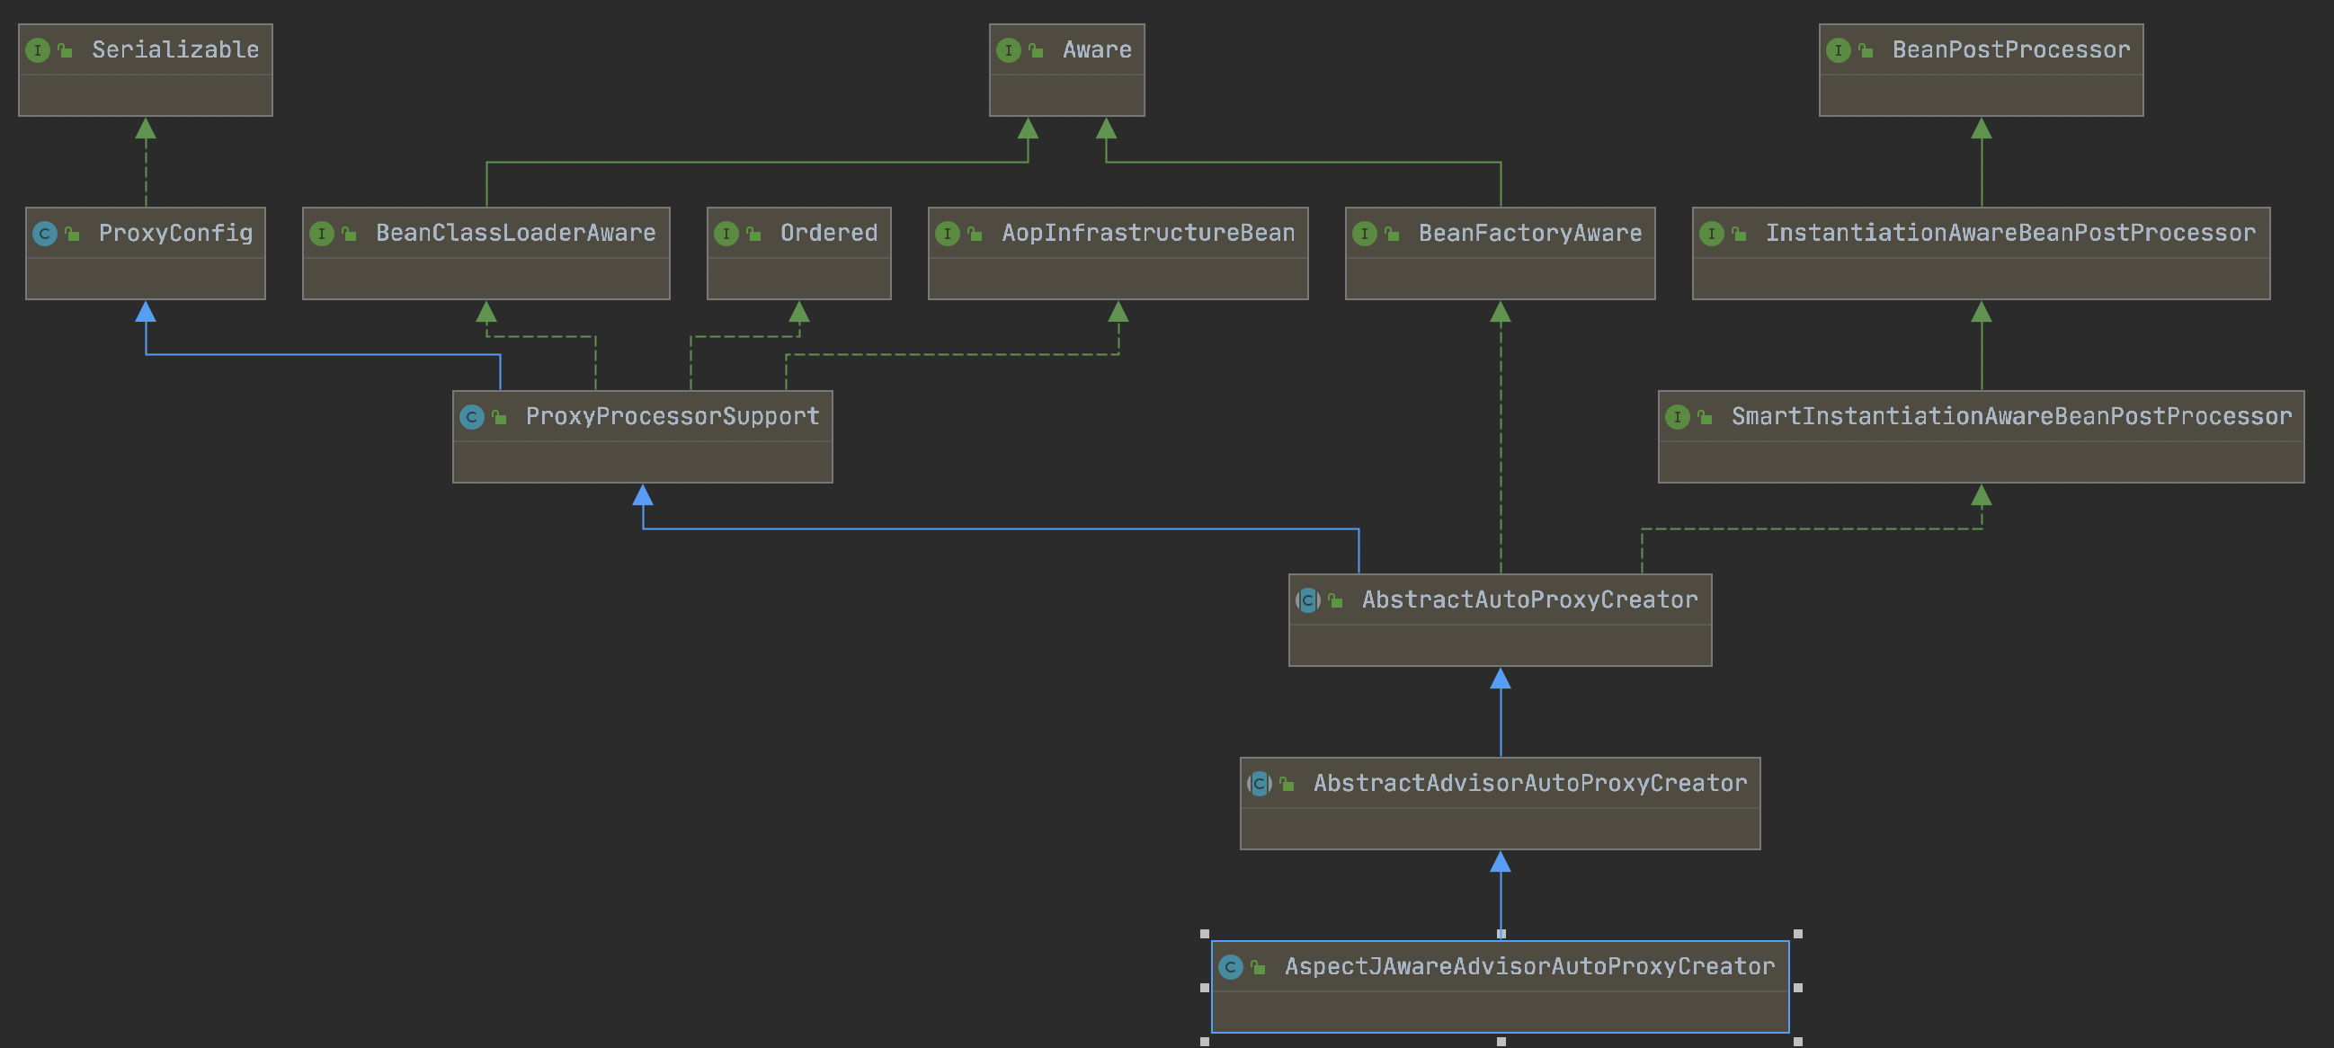
Task: Select the InstantiationAwareBeanPostProcessor node label
Action: [2010, 234]
